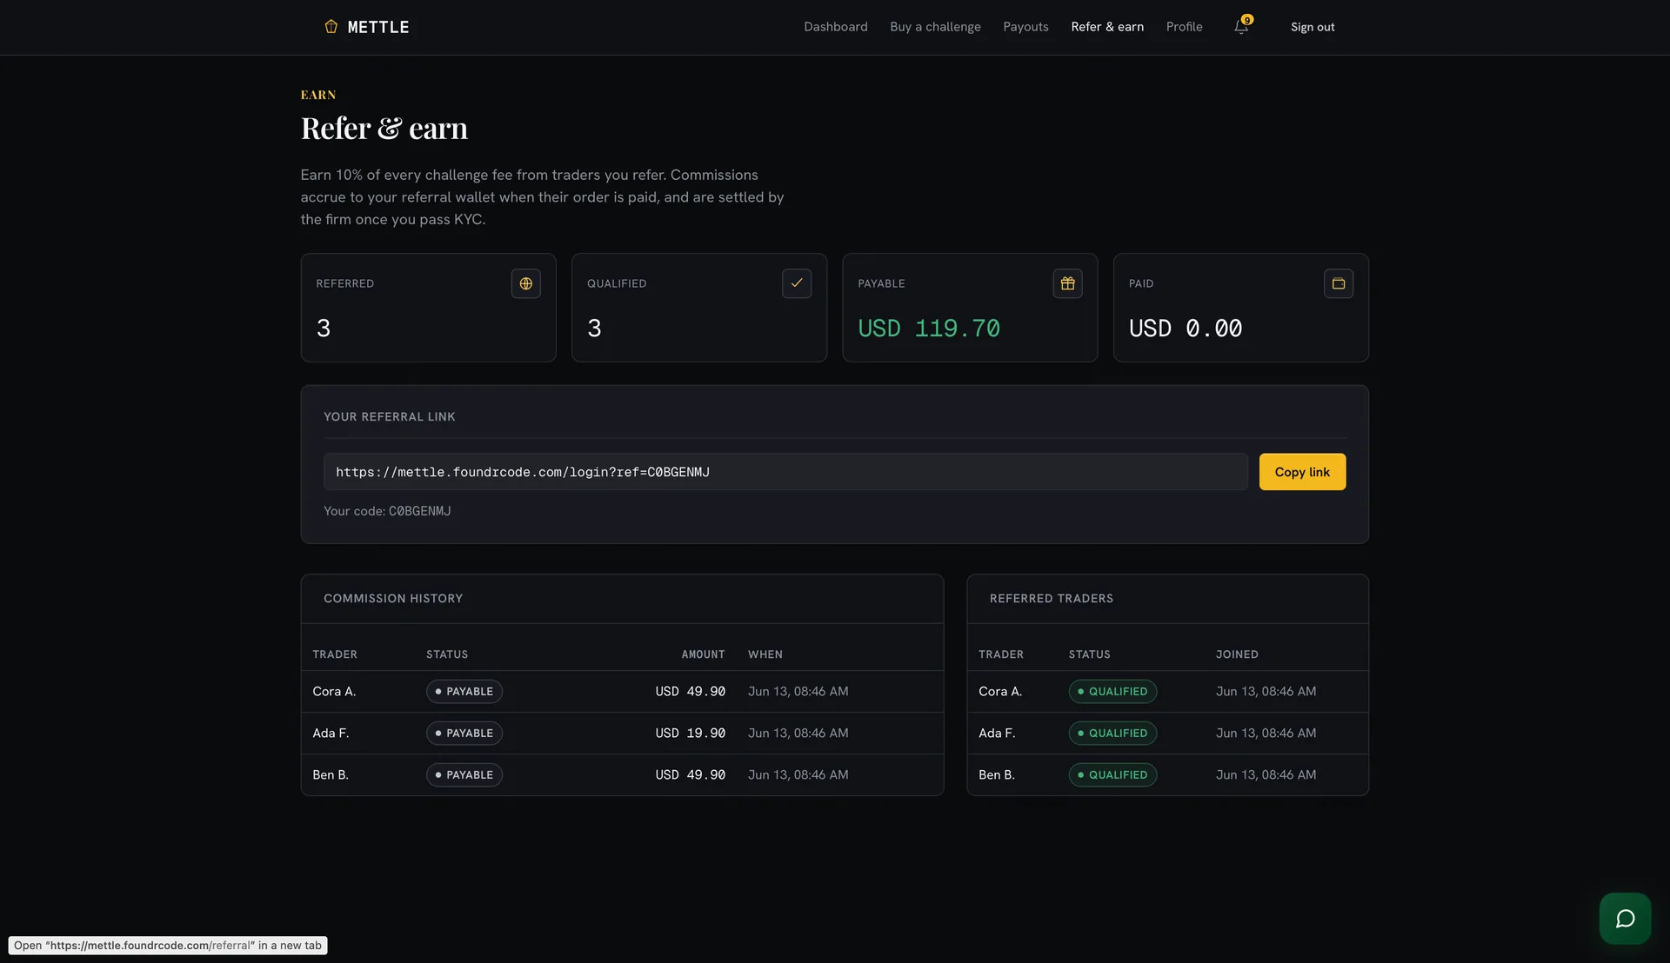Click the WHEN column header
1670x963 pixels.
765,654
